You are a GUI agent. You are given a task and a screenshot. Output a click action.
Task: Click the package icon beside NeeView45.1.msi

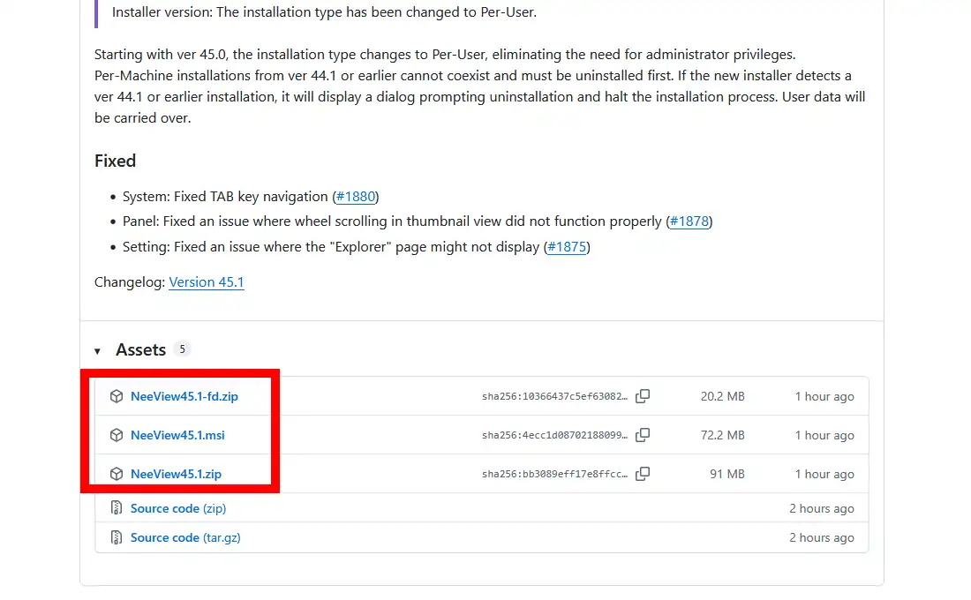116,436
